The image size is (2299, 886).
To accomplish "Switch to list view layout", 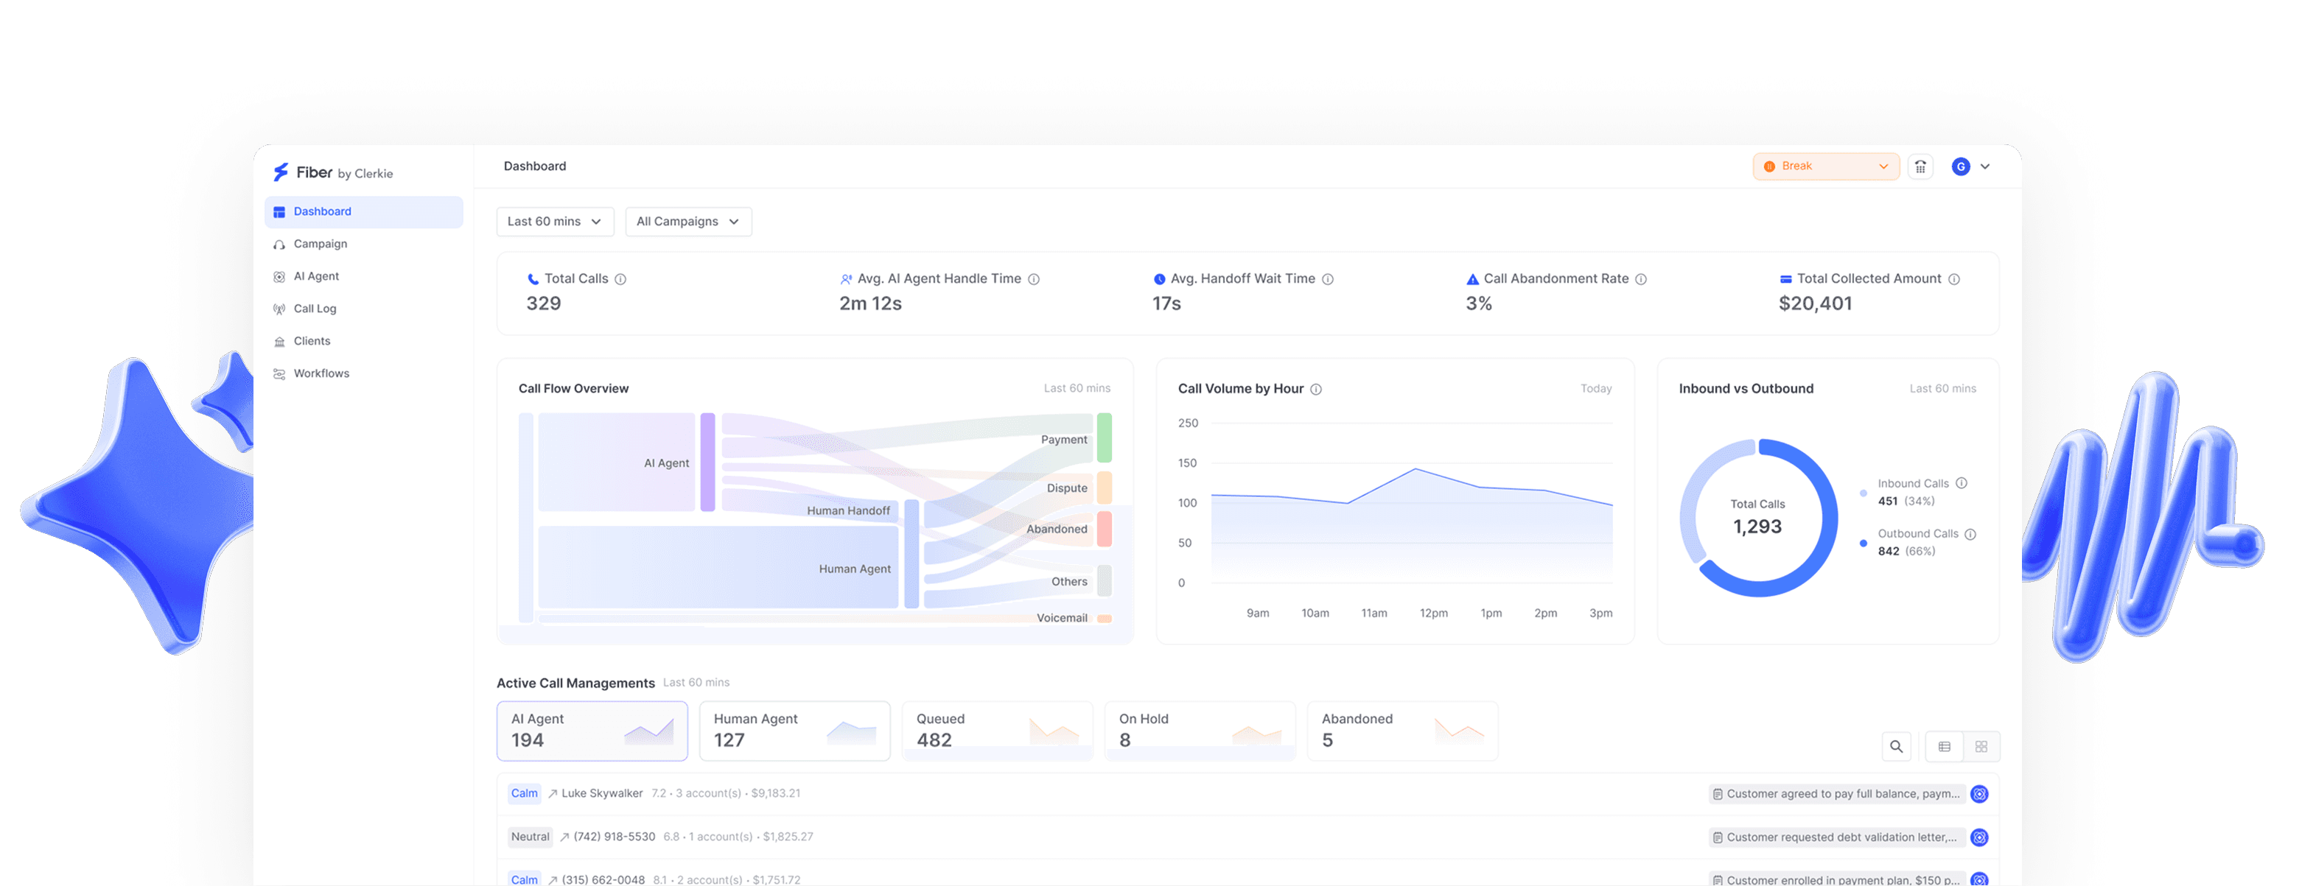I will click(x=1944, y=747).
